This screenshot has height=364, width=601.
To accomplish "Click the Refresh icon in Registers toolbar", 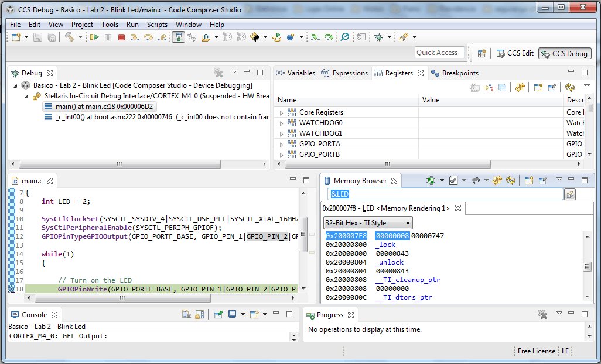I will pyautogui.click(x=520, y=87).
